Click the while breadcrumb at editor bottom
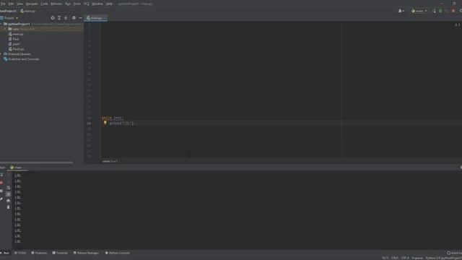Image resolution: width=462 pixels, height=260 pixels. click(110, 161)
